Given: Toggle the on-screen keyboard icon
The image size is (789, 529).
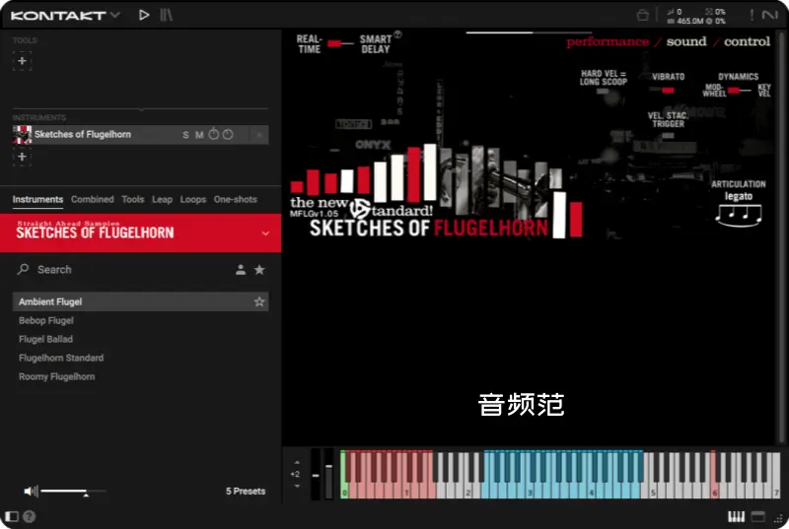Looking at the screenshot, I should point(736,516).
